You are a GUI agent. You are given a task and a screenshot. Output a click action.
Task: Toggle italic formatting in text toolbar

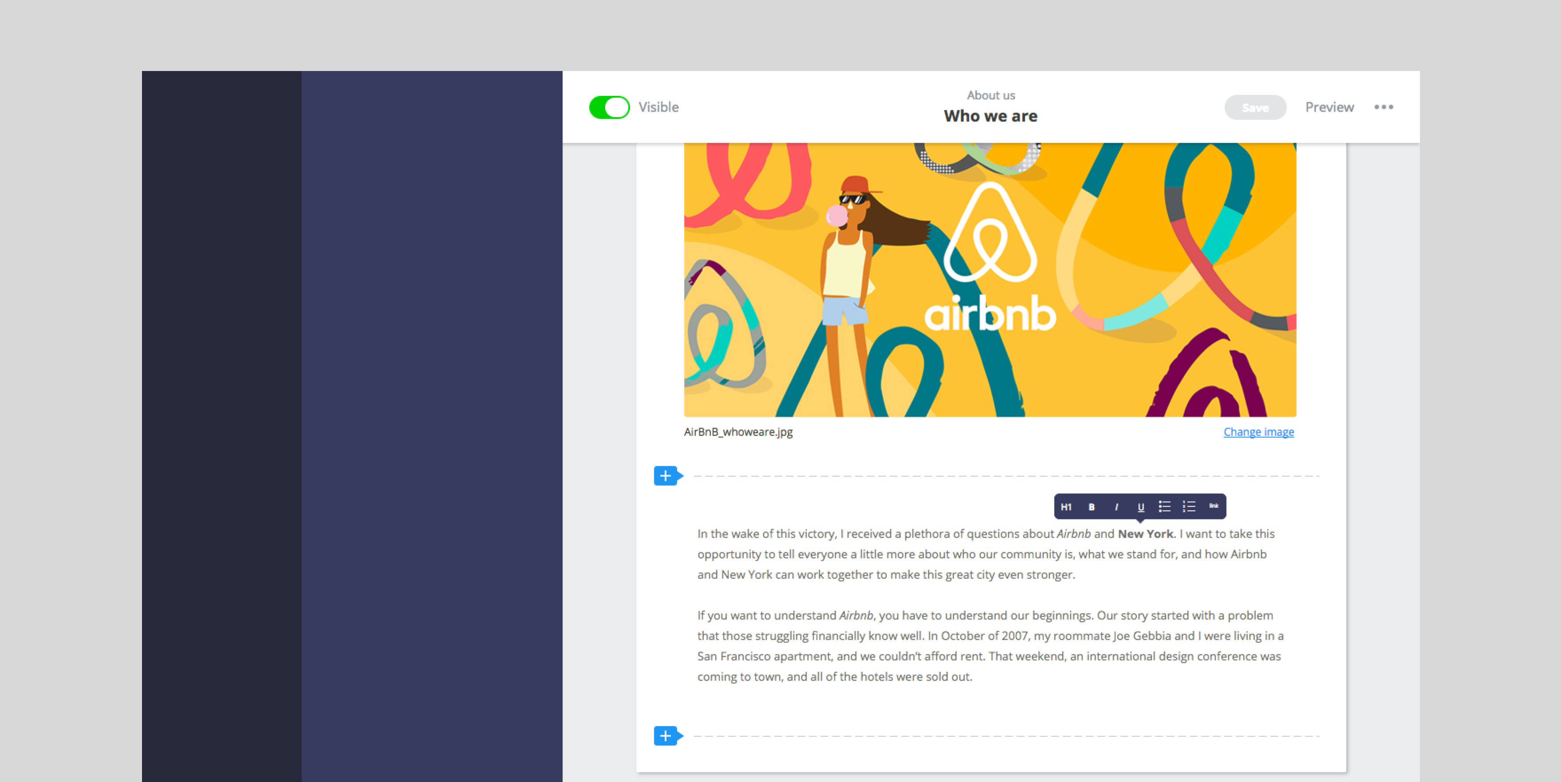pos(1116,507)
